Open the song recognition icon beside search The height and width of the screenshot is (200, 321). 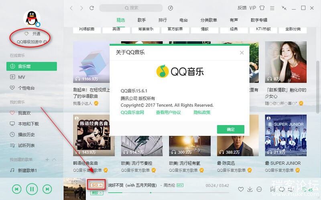click(x=170, y=8)
